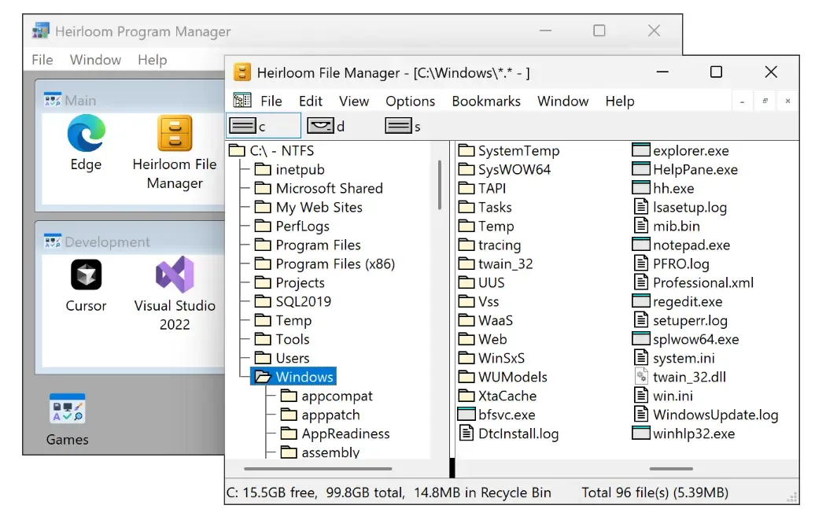Restore the child document window

coord(765,101)
